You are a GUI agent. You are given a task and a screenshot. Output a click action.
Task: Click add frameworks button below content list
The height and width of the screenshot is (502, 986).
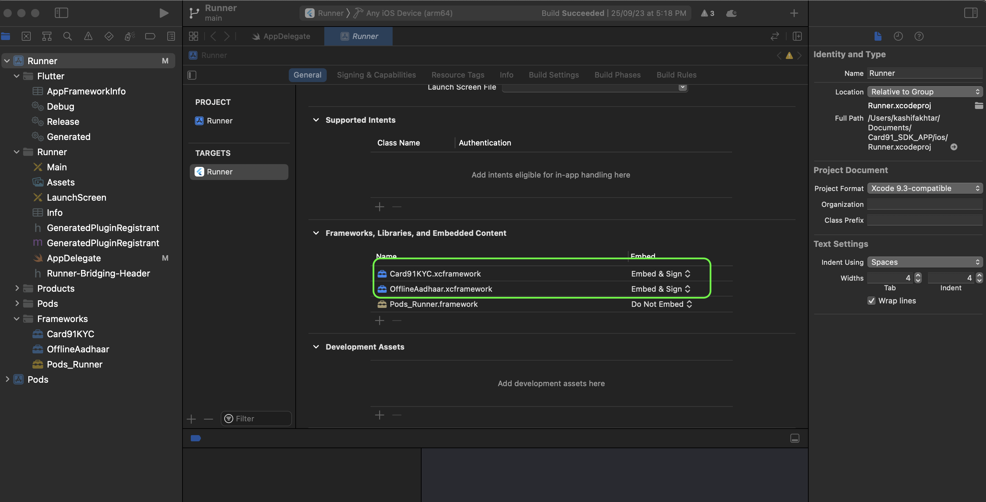(x=379, y=320)
